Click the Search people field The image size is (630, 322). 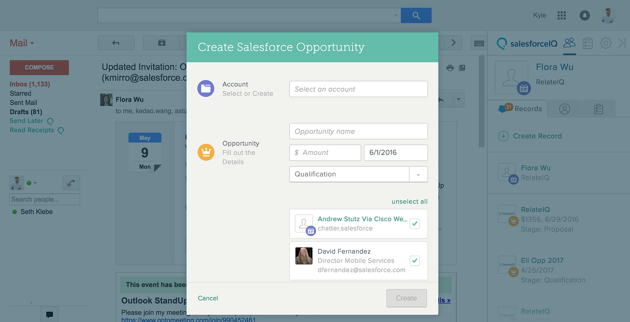click(x=44, y=199)
